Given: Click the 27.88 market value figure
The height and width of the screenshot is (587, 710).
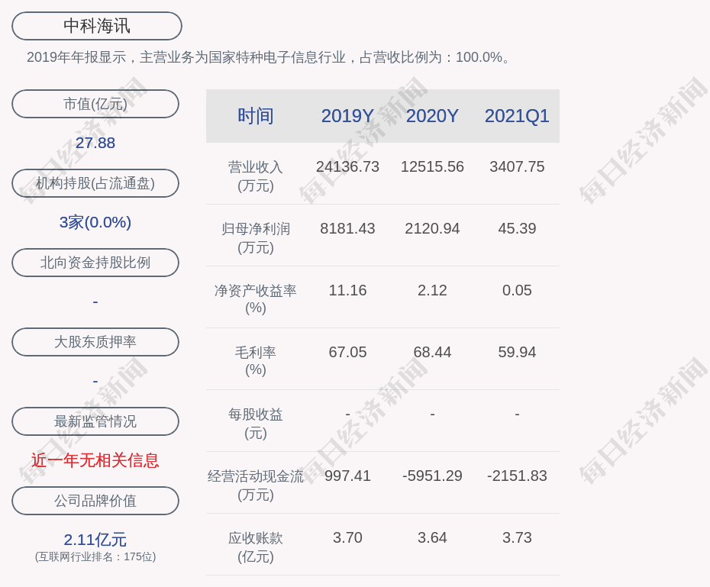Looking at the screenshot, I should [95, 143].
